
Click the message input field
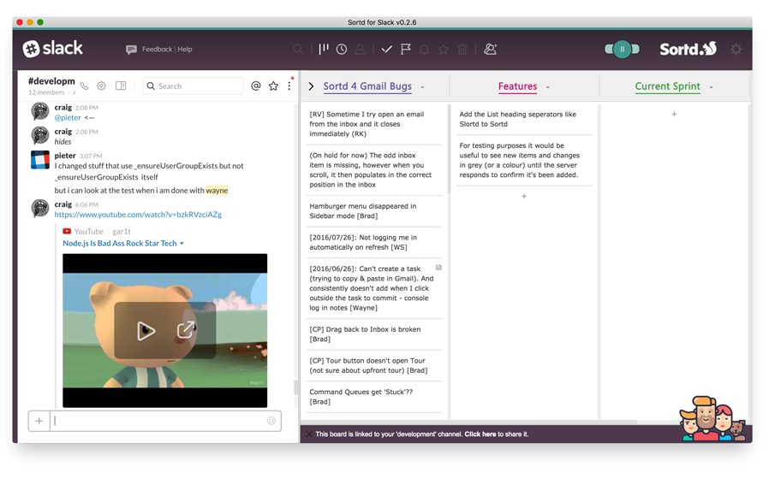pyautogui.click(x=165, y=421)
